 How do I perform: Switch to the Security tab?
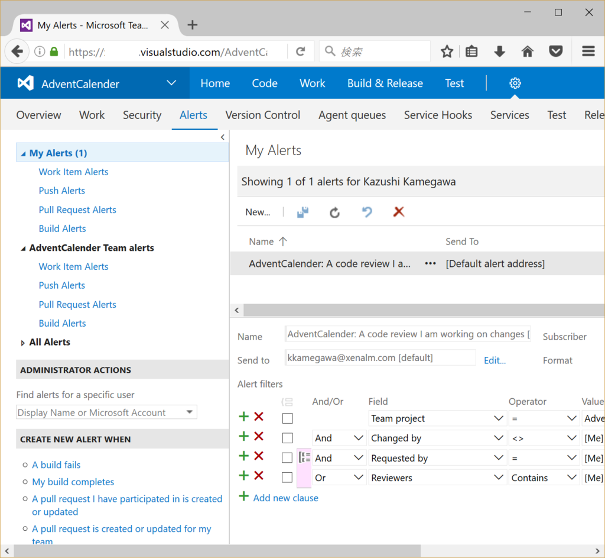(142, 115)
